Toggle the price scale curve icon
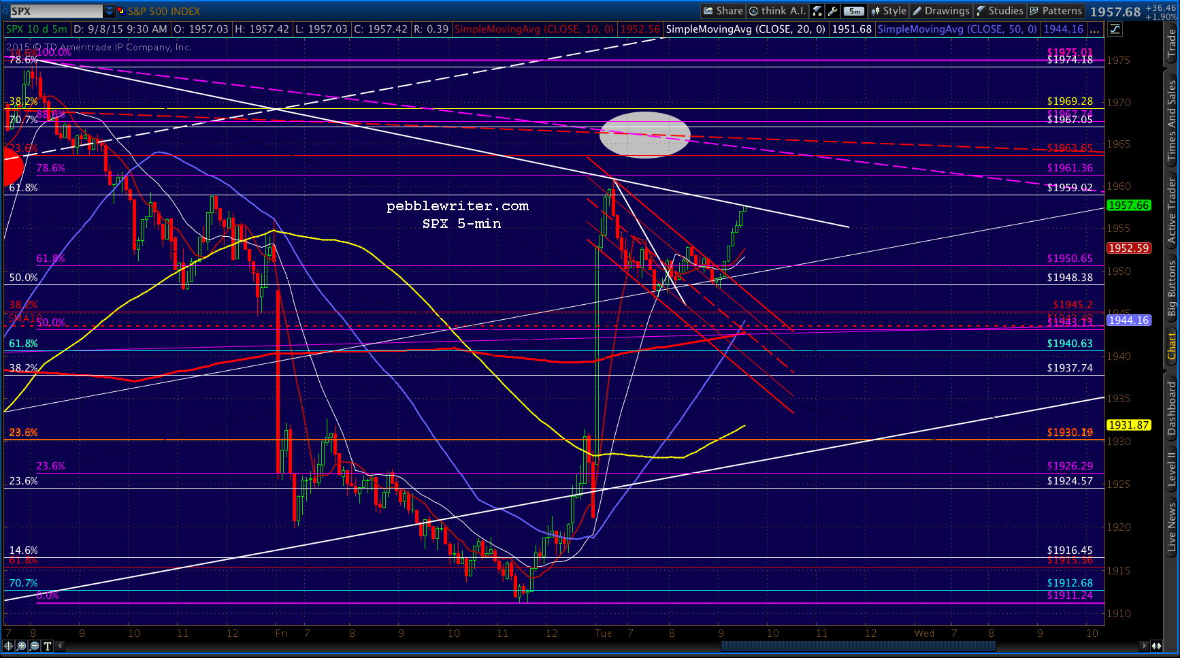 point(1115,29)
